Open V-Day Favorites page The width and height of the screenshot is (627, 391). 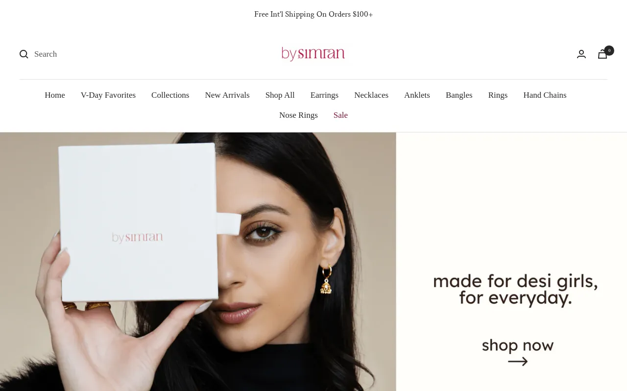point(108,95)
